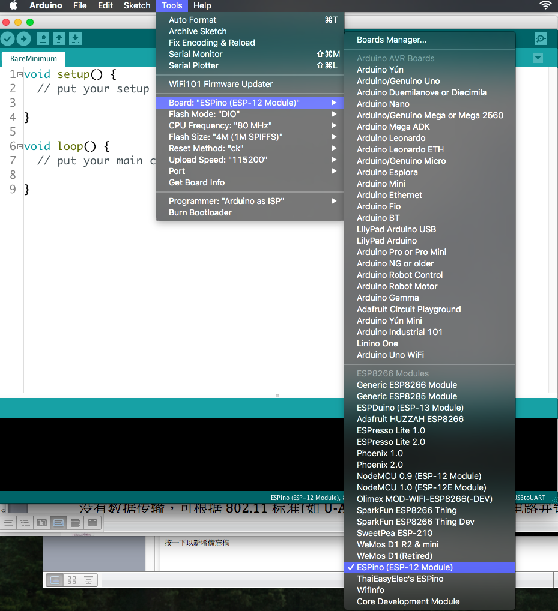Choose Burn Bootloader
Screen dimensions: 558x611
coord(249,212)
